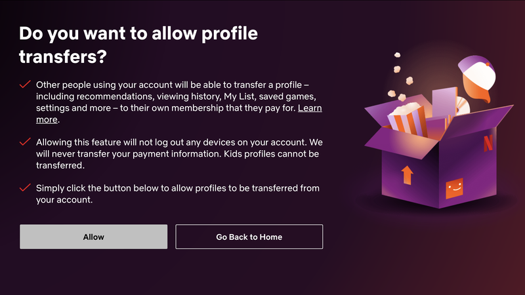Click the Allow button
The width and height of the screenshot is (525, 295).
[x=93, y=237]
